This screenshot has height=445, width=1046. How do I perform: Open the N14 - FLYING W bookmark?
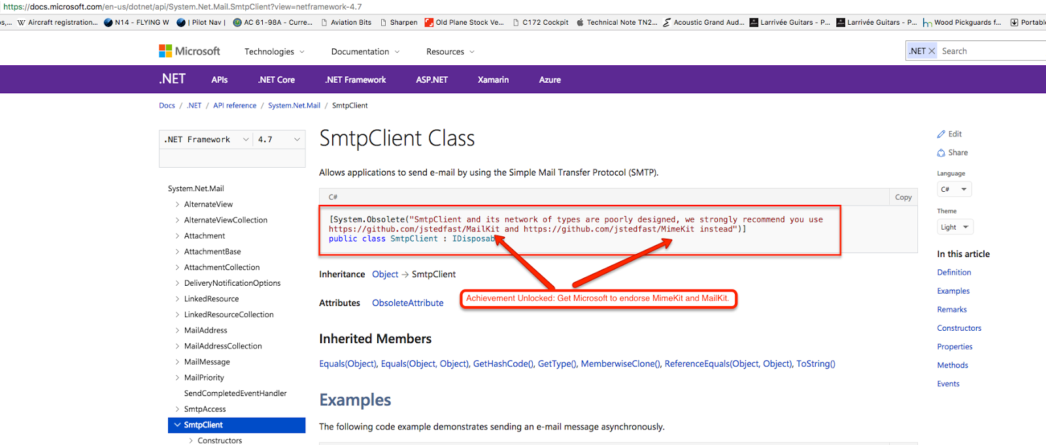(x=137, y=22)
